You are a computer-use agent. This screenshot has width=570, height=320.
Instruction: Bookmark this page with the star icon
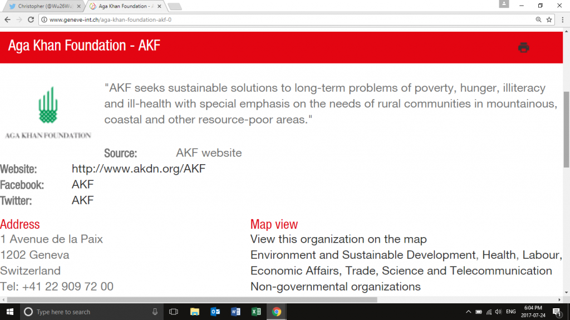click(x=549, y=19)
